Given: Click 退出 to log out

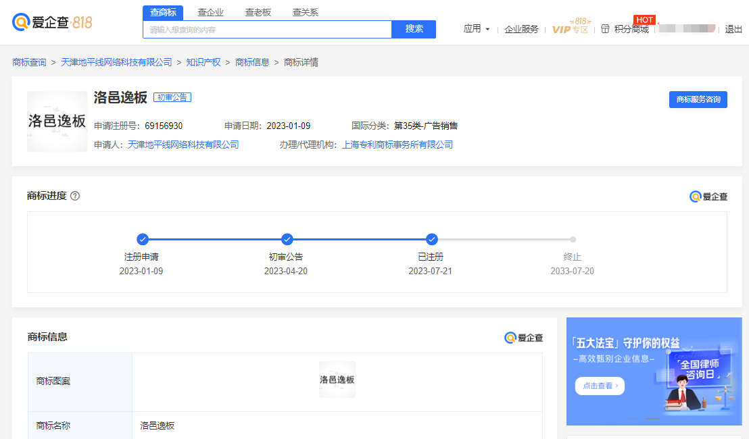Looking at the screenshot, I should [733, 29].
